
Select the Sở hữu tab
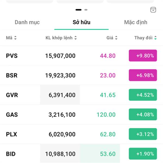(81, 22)
